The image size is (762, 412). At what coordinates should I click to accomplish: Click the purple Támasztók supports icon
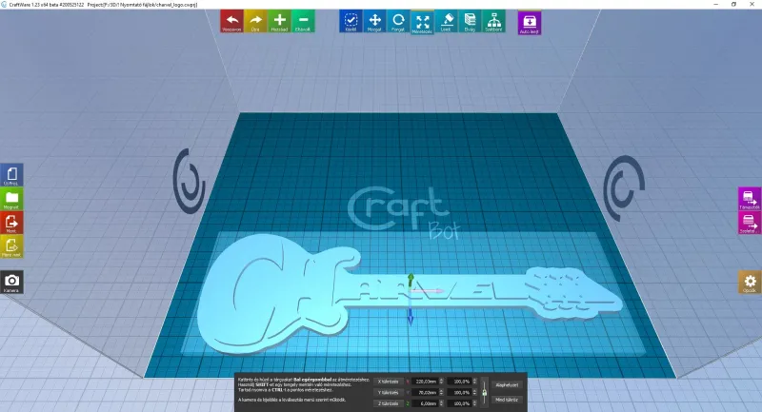[x=750, y=199]
